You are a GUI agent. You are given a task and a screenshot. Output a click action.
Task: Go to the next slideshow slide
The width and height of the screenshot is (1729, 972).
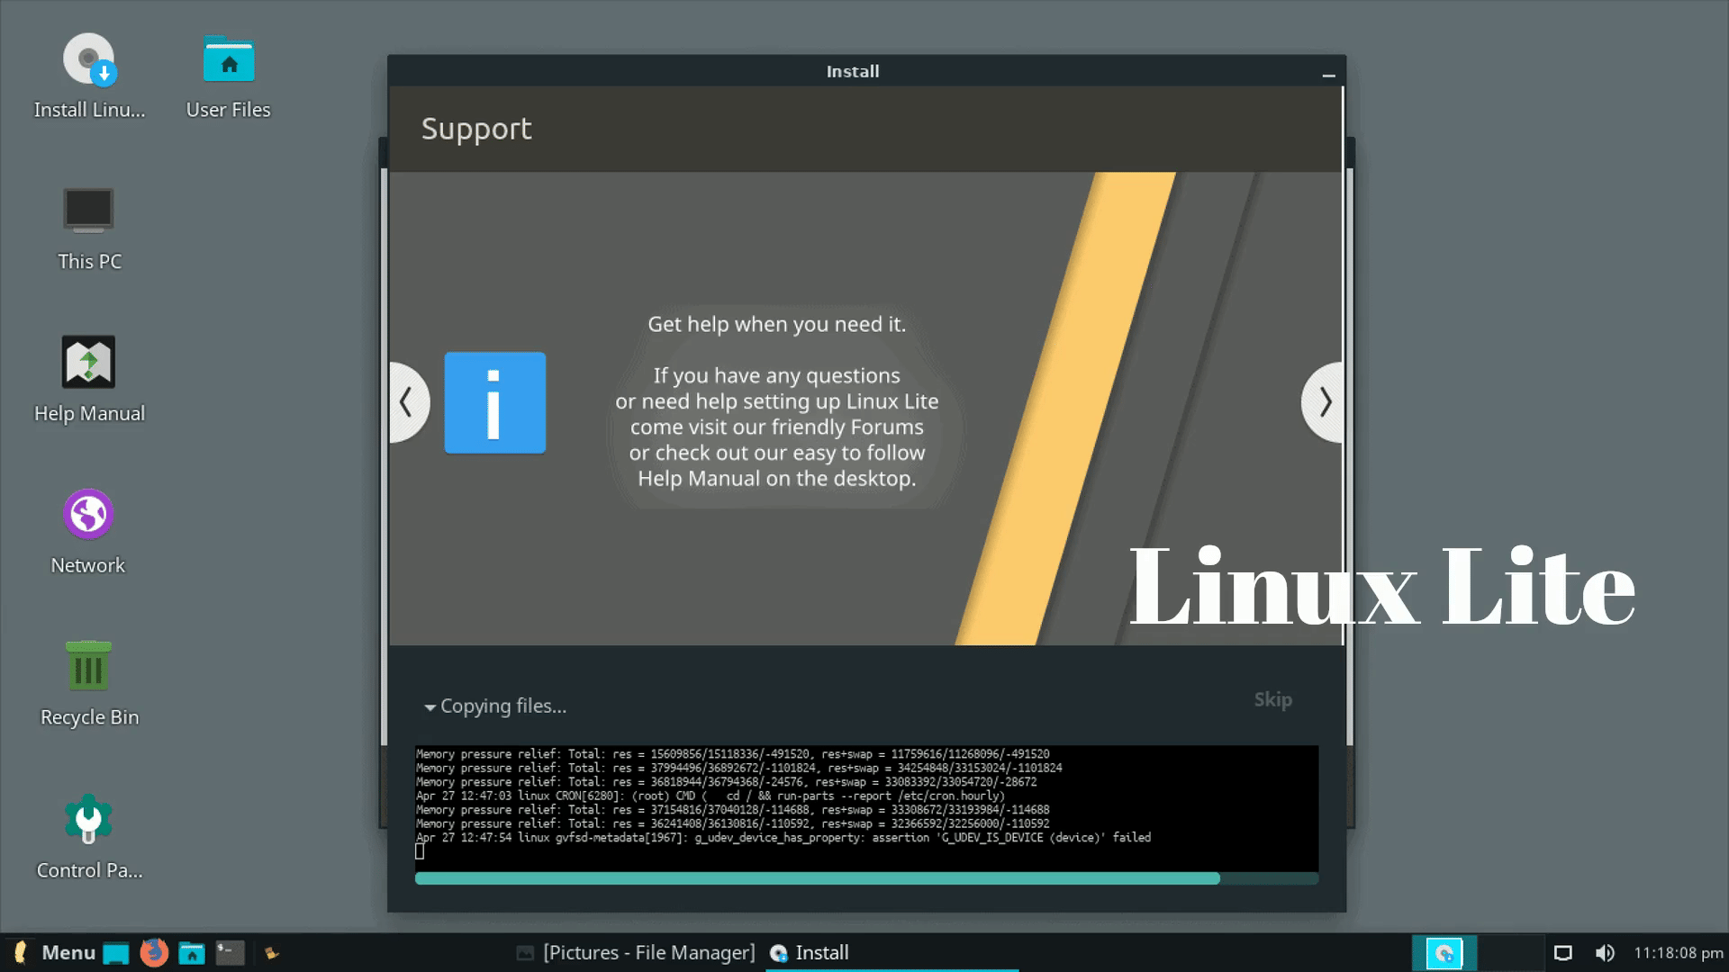(1323, 402)
